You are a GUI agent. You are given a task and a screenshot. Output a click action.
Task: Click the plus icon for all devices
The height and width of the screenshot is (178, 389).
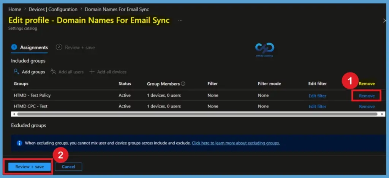(92, 72)
